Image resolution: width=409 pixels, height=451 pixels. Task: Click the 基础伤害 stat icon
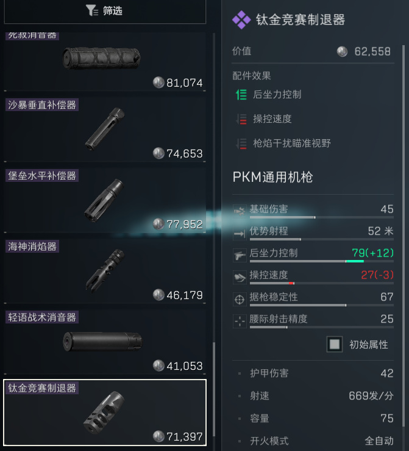tap(240, 211)
